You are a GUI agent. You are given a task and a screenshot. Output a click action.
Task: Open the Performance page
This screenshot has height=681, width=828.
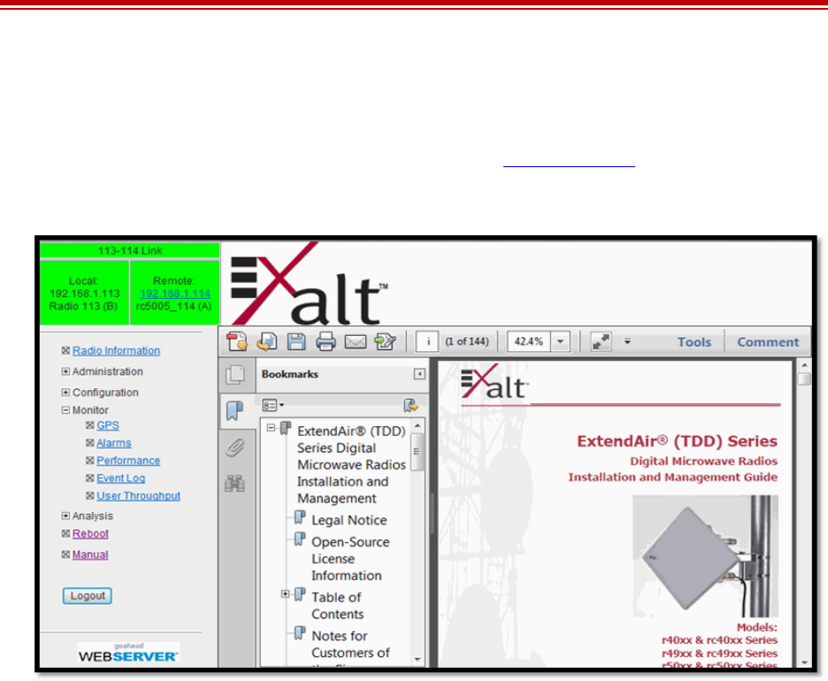point(128,460)
